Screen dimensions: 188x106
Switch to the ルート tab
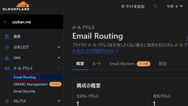pos(97,64)
